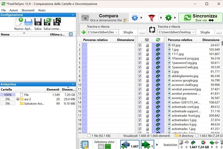Expand the arrow next to the red funnel

point(161,18)
